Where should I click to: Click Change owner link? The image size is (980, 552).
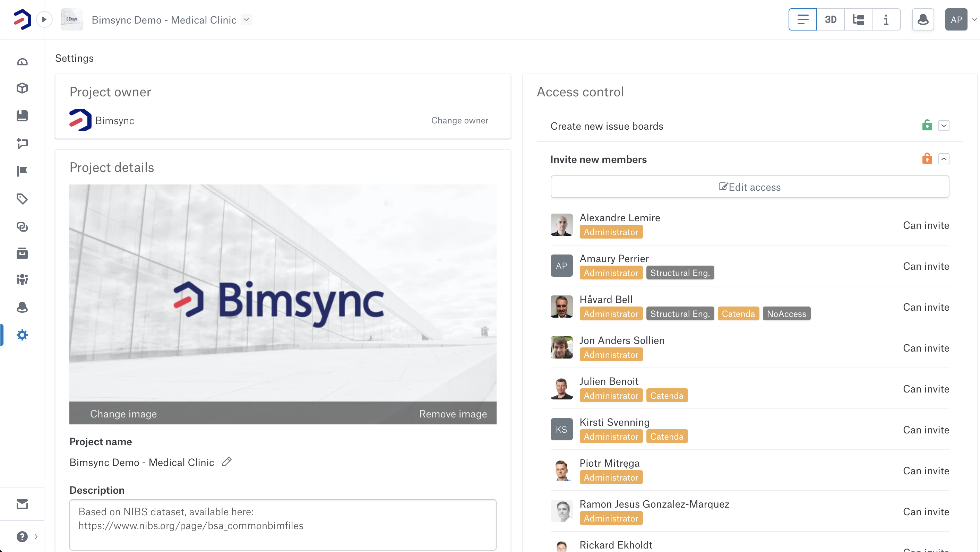tap(459, 120)
